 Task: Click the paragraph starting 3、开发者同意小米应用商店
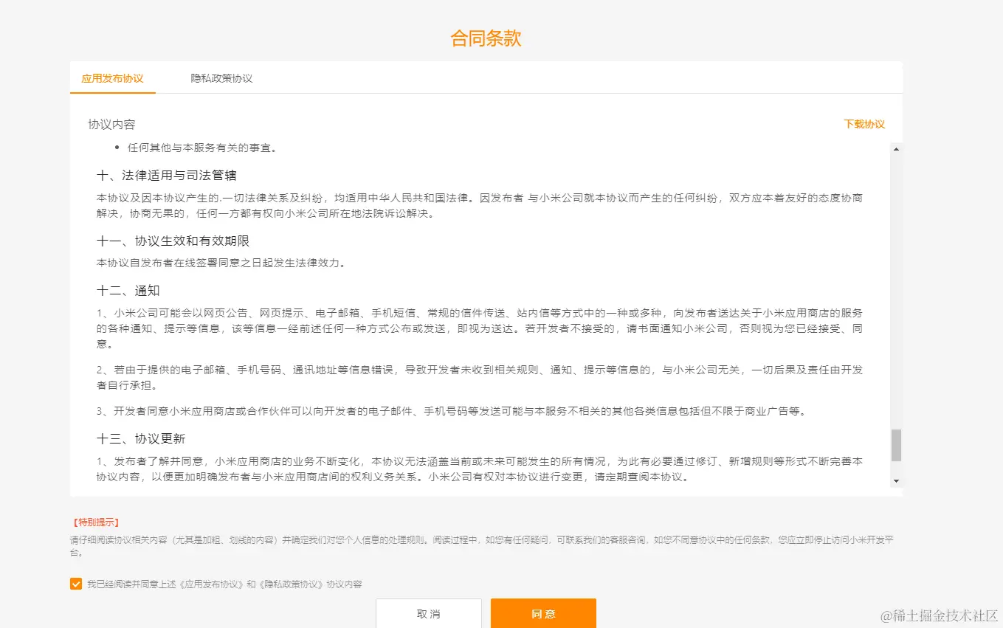(451, 411)
